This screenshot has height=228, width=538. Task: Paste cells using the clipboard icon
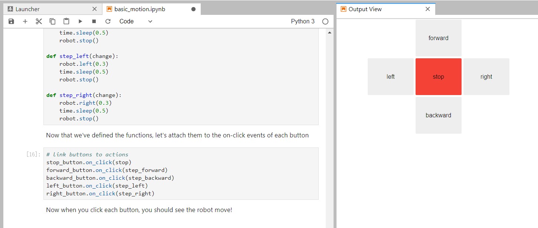(x=66, y=22)
